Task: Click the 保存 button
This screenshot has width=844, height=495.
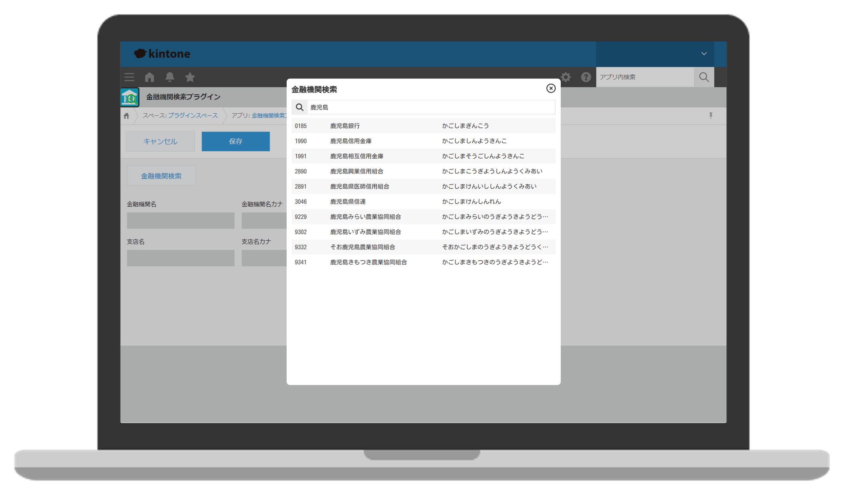Action: [x=235, y=141]
